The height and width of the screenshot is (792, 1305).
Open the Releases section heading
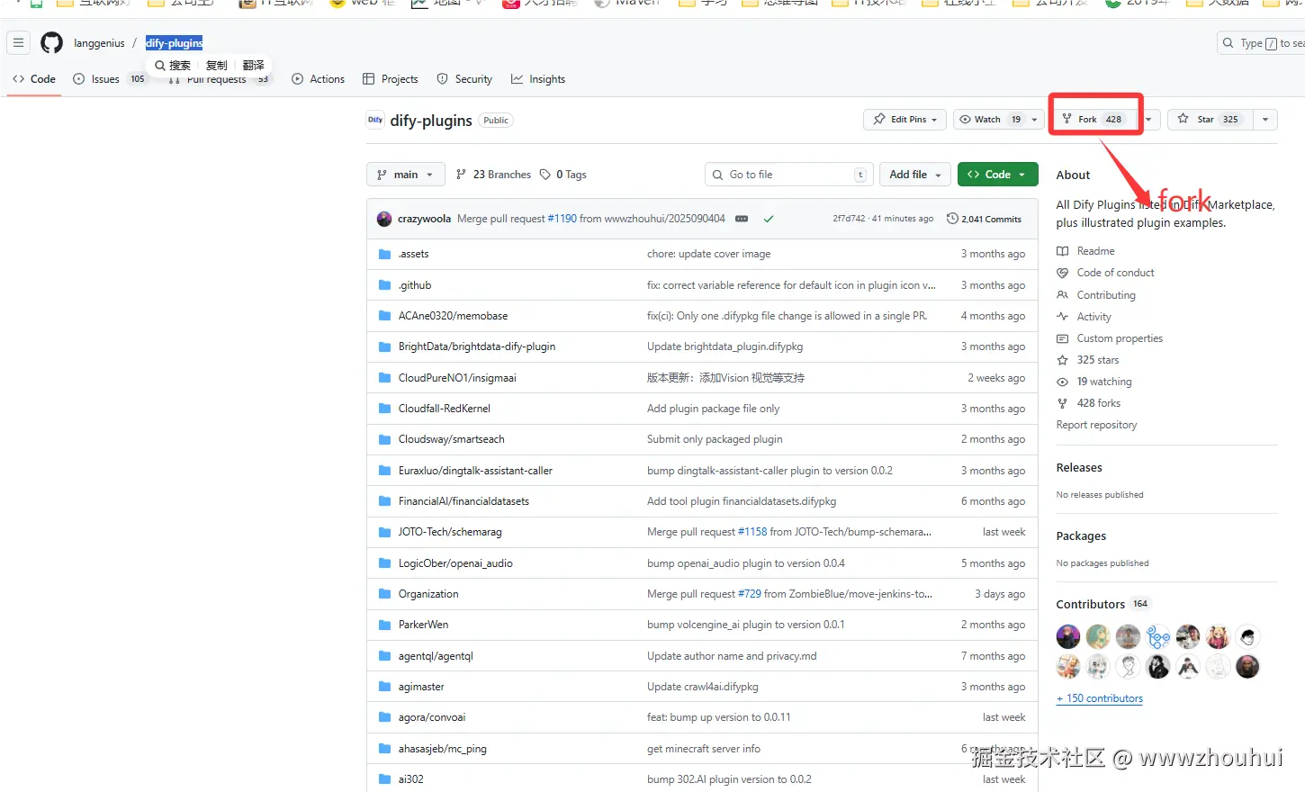coord(1079,468)
